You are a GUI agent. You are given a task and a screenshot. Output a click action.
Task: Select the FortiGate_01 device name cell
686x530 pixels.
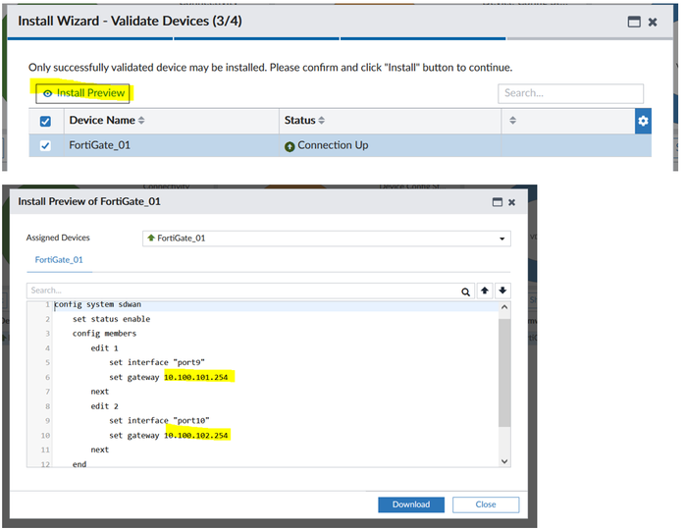click(100, 145)
